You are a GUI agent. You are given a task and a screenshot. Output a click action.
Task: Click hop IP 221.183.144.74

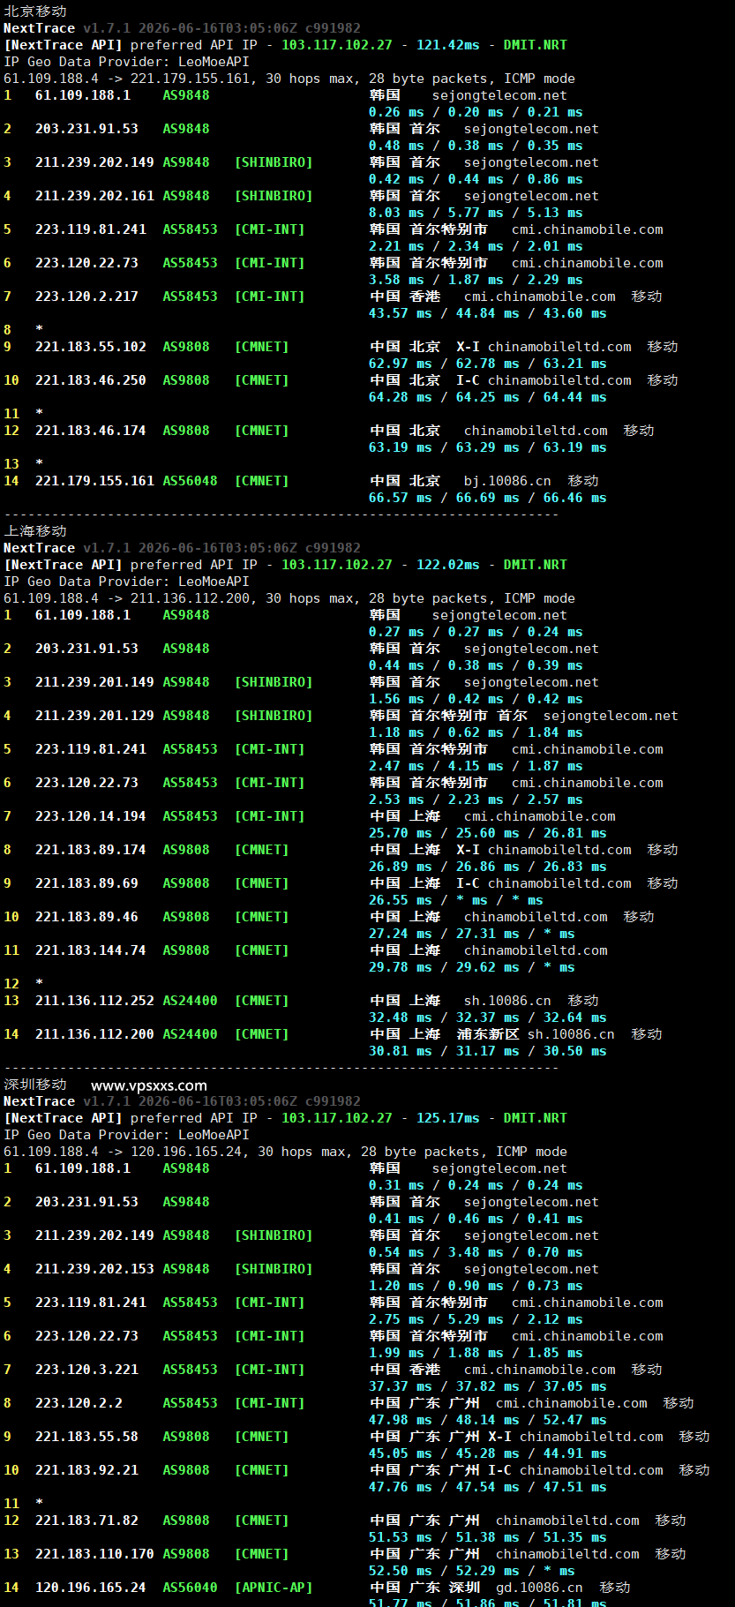[91, 950]
